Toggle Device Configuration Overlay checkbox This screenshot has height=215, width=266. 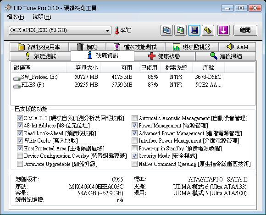coord(20,156)
